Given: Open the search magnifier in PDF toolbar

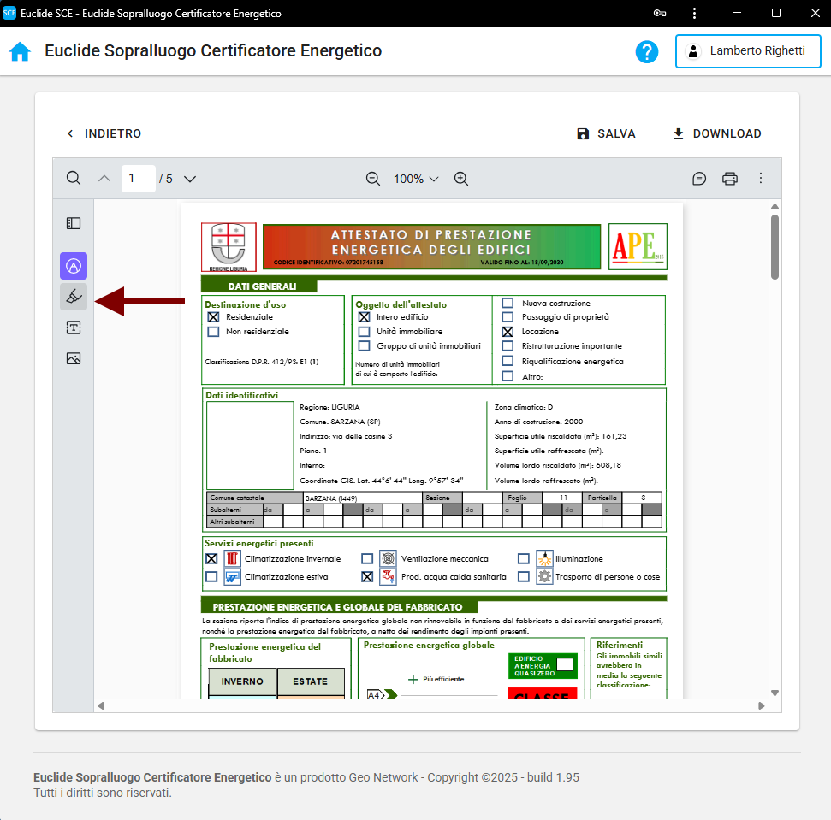Looking at the screenshot, I should pyautogui.click(x=74, y=179).
